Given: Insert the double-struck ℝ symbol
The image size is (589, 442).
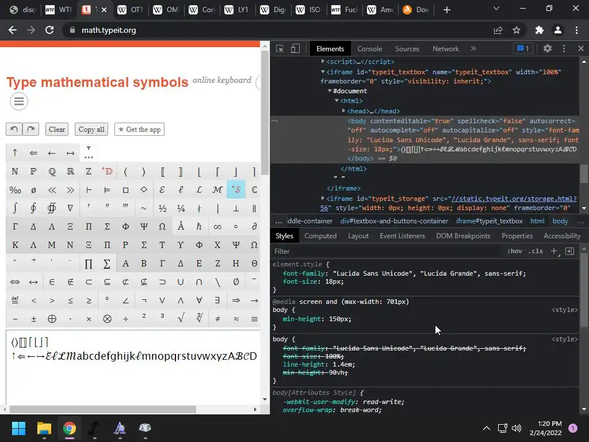Looking at the screenshot, I should click(x=70, y=172).
